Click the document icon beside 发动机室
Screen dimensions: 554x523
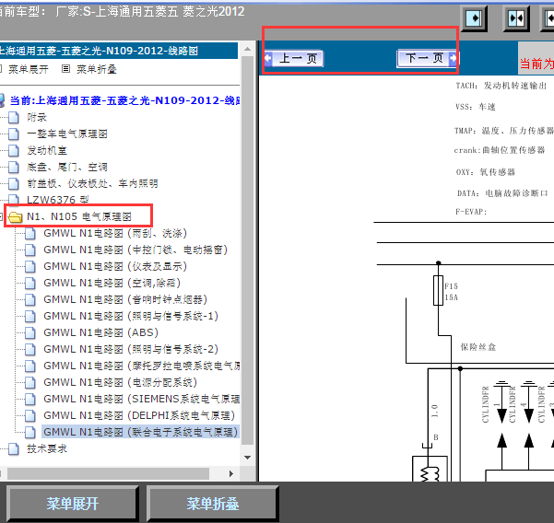click(14, 150)
